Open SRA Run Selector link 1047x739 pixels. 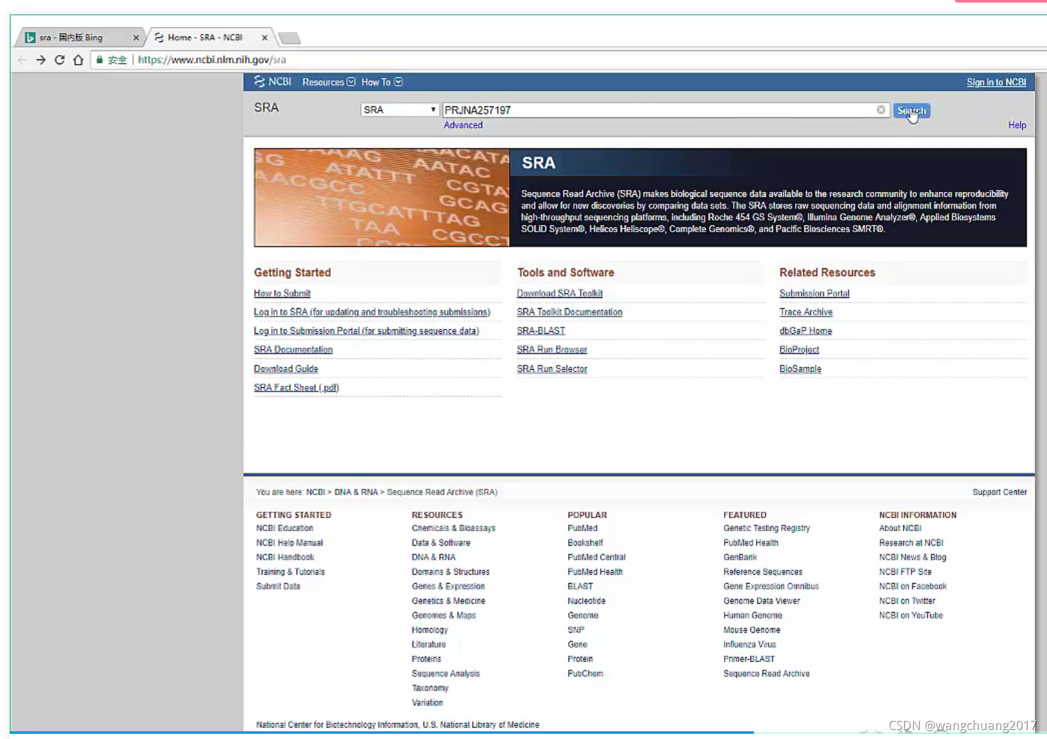tap(552, 369)
